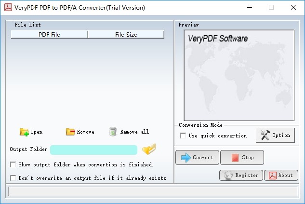Click the Open file icon
This screenshot has width=305, height=204.
pos(24,132)
